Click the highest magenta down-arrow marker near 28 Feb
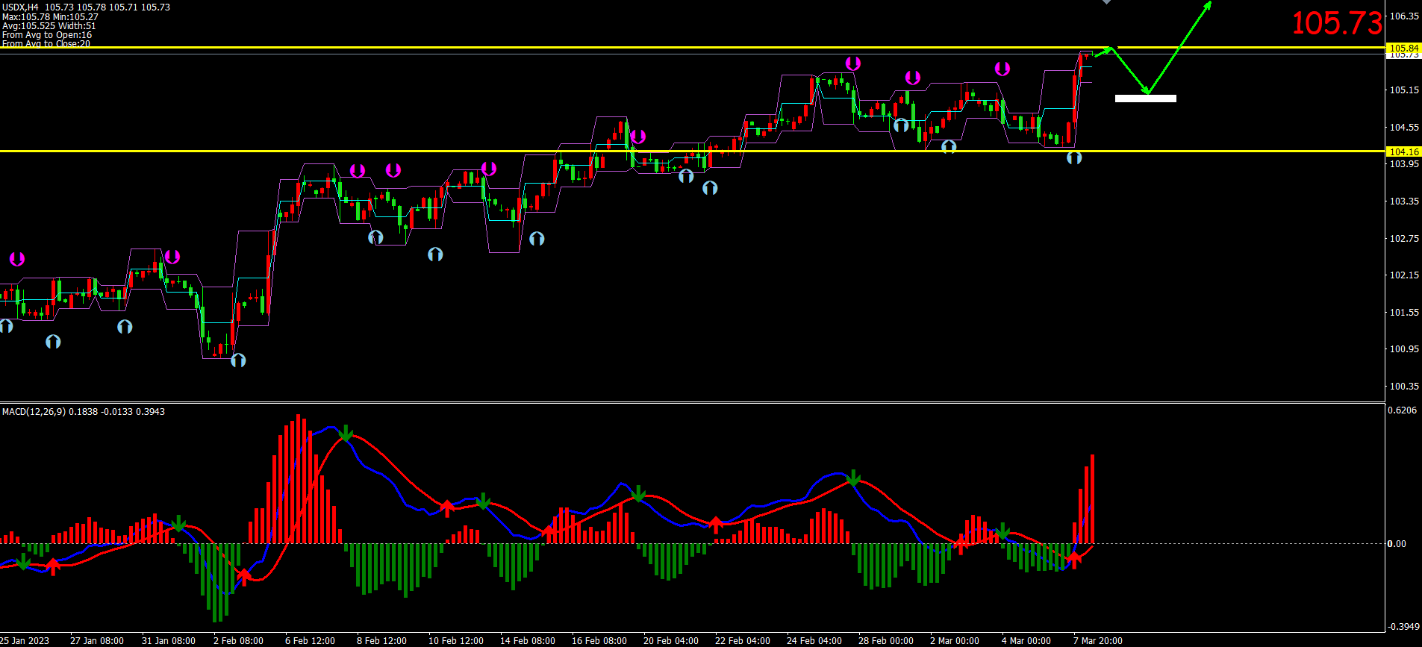This screenshot has width=1422, height=647. point(852,63)
